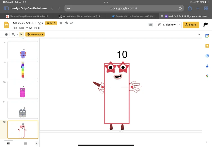Open Google Keep from the side panel

(207, 46)
